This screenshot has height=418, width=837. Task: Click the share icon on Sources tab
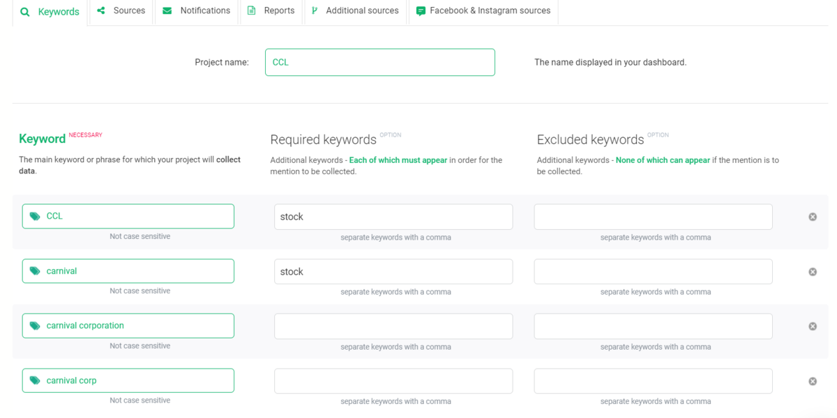tap(101, 10)
